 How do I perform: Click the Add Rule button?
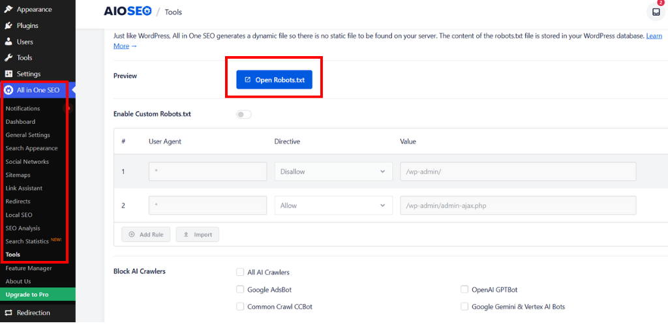145,234
